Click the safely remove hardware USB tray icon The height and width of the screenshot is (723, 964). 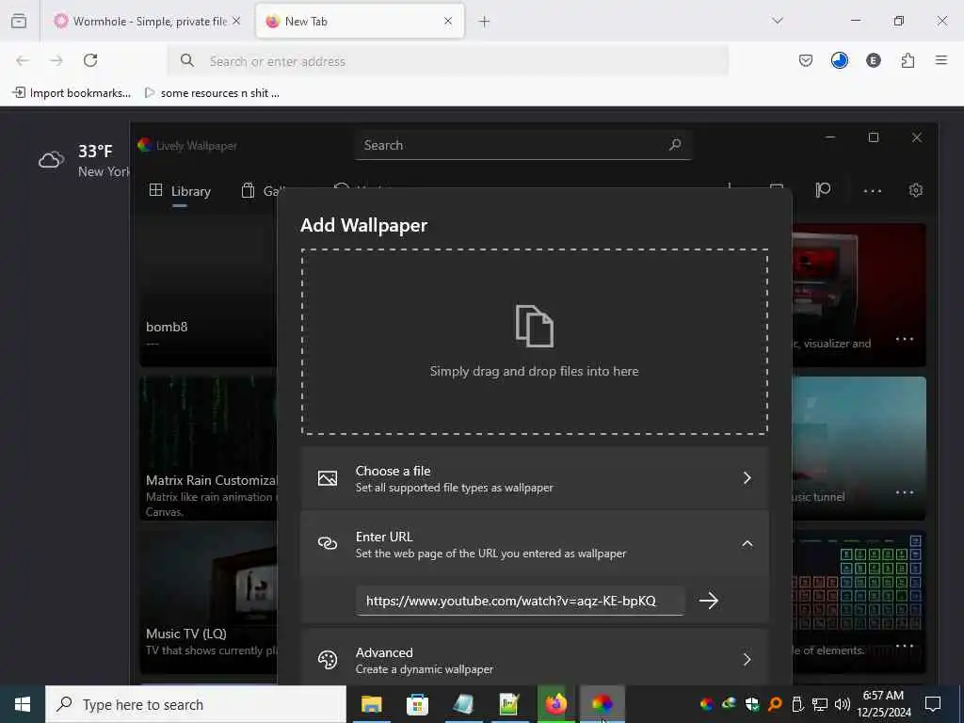point(797,703)
